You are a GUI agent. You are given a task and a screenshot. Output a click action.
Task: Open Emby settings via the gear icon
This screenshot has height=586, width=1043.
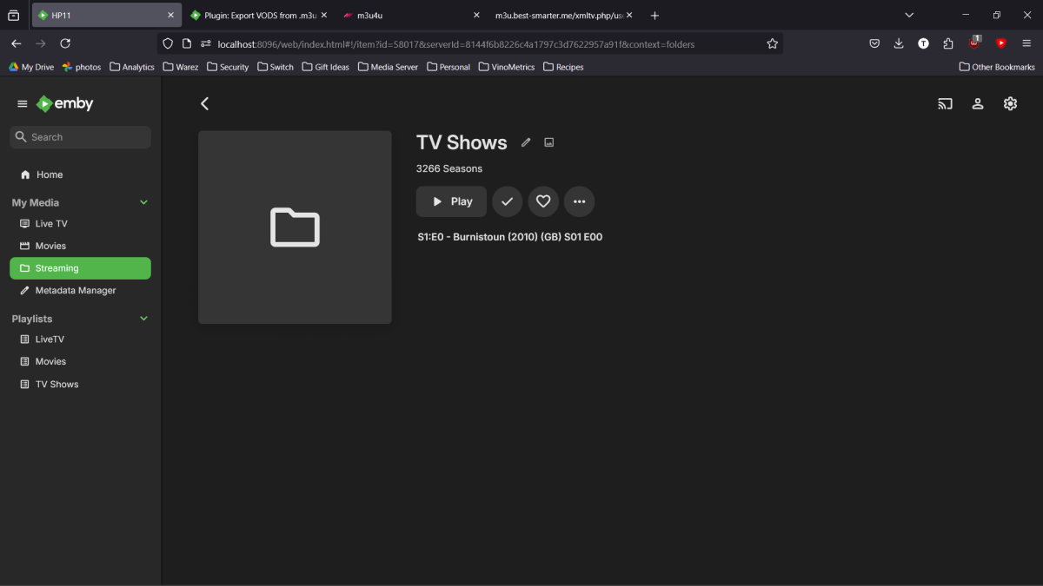click(x=1010, y=103)
